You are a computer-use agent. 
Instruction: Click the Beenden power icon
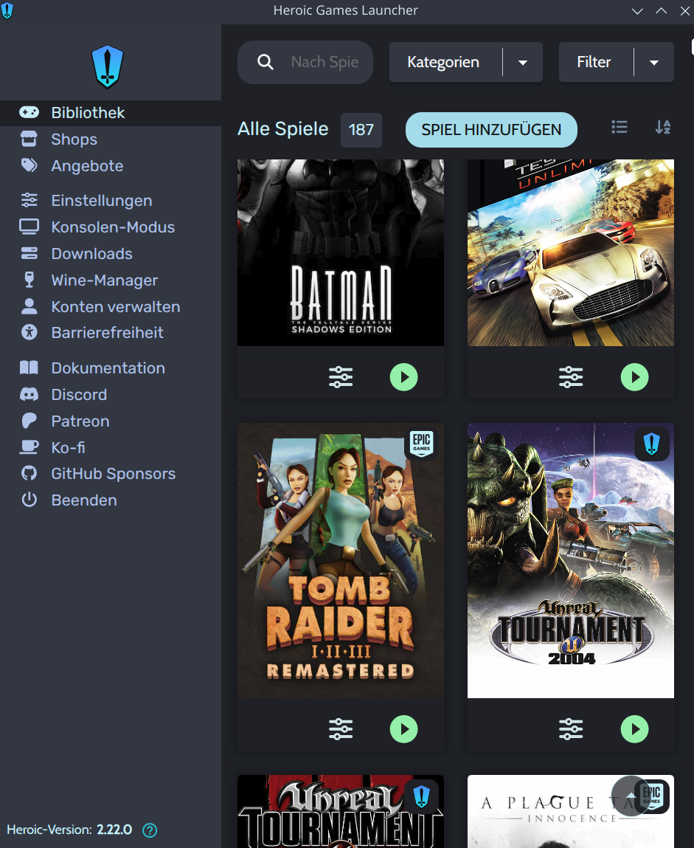pyautogui.click(x=30, y=500)
